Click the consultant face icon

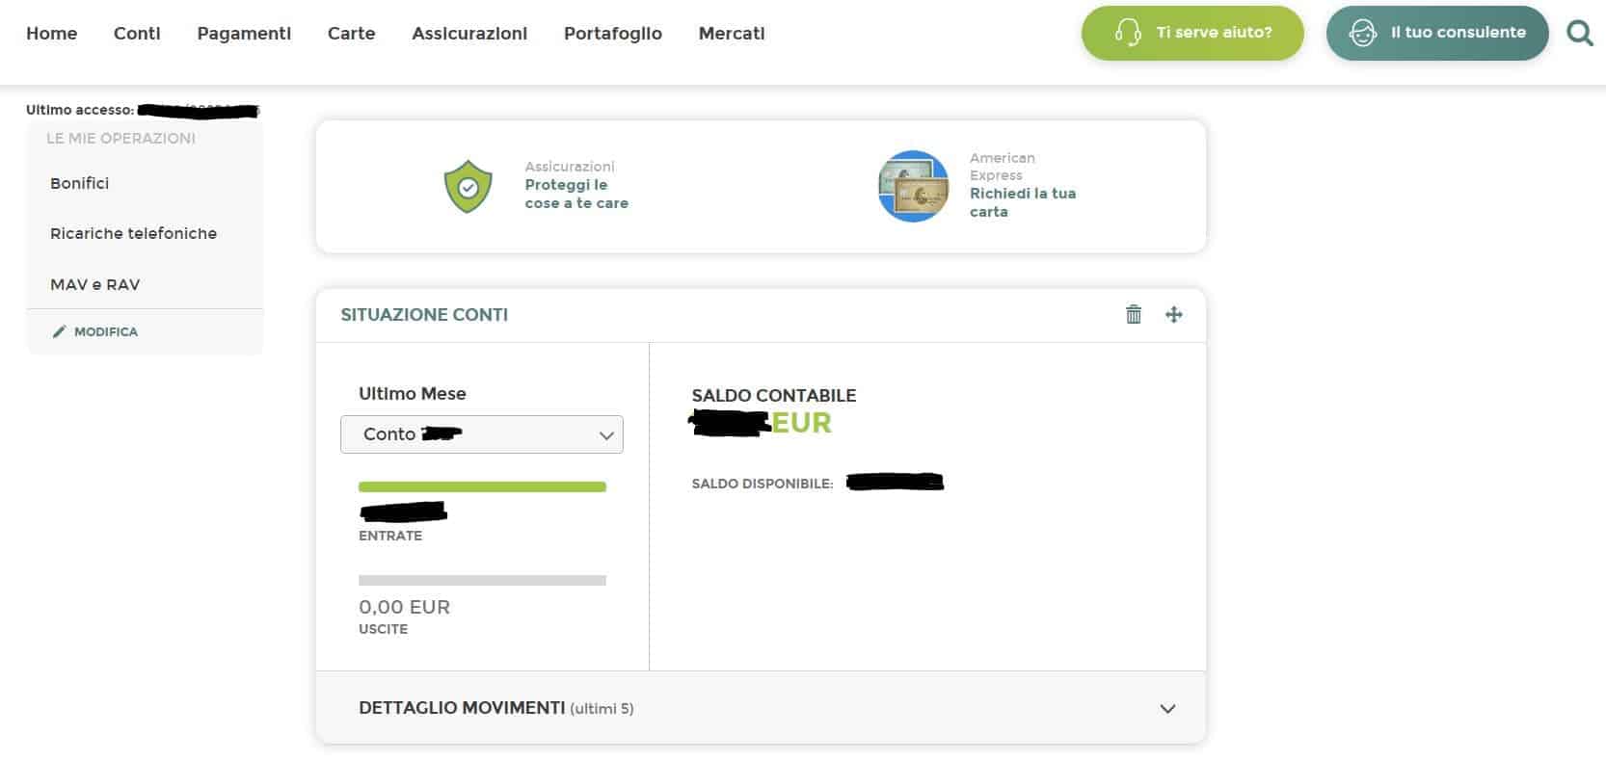pyautogui.click(x=1363, y=33)
